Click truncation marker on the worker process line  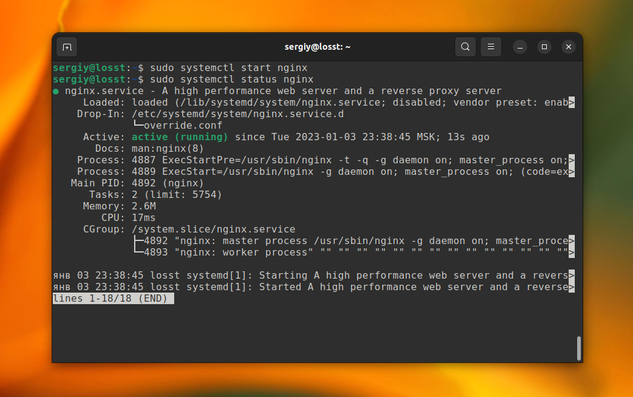tap(572, 253)
